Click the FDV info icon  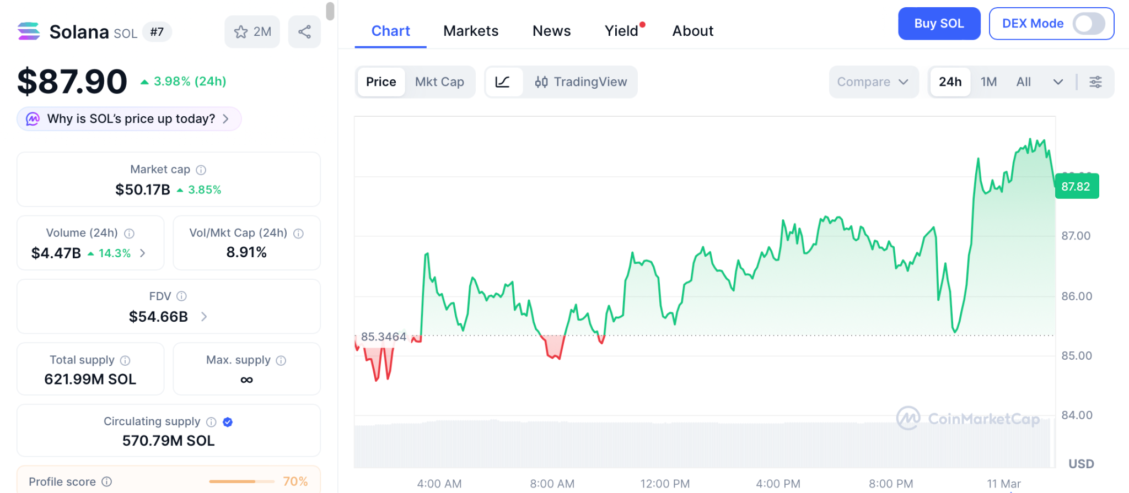181,296
